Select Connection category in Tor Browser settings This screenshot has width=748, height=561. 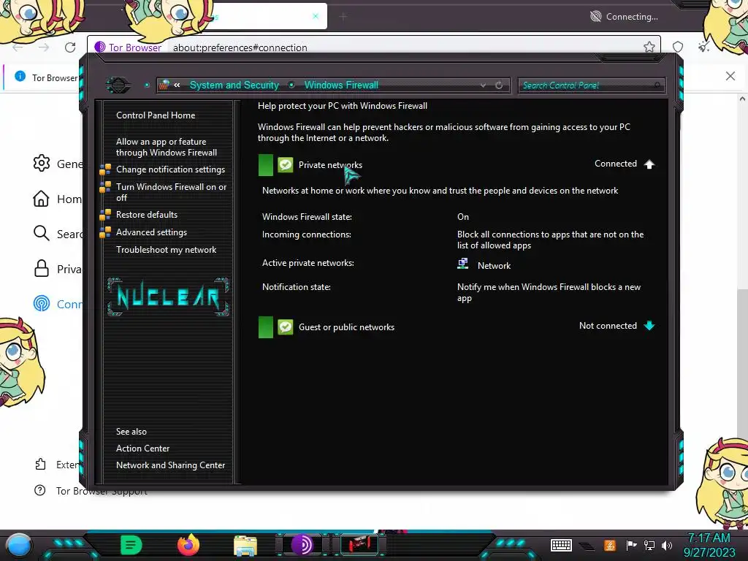pyautogui.click(x=57, y=304)
